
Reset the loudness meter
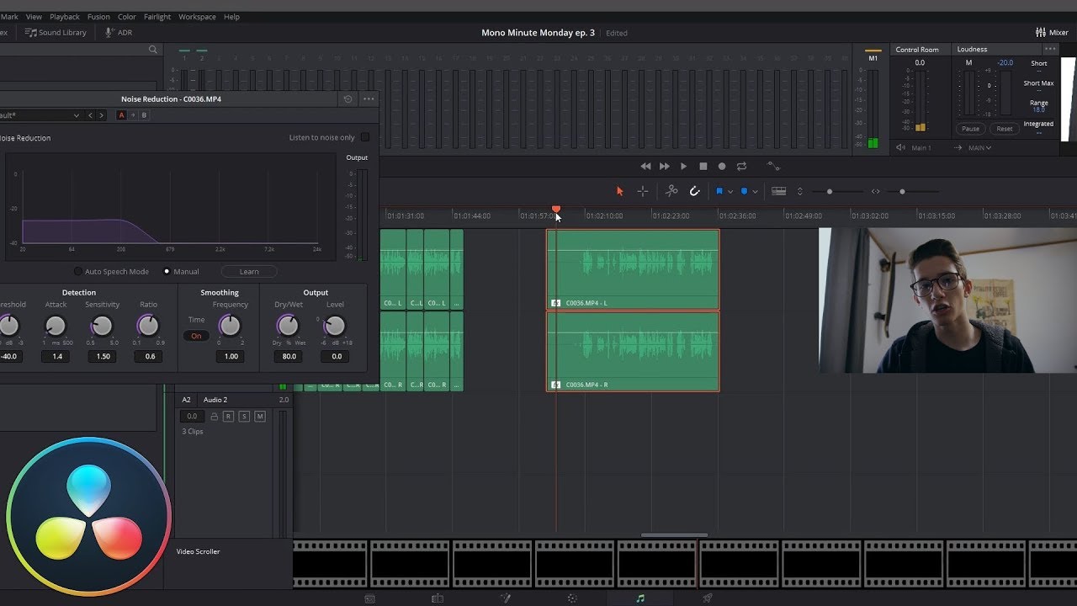pyautogui.click(x=1005, y=129)
